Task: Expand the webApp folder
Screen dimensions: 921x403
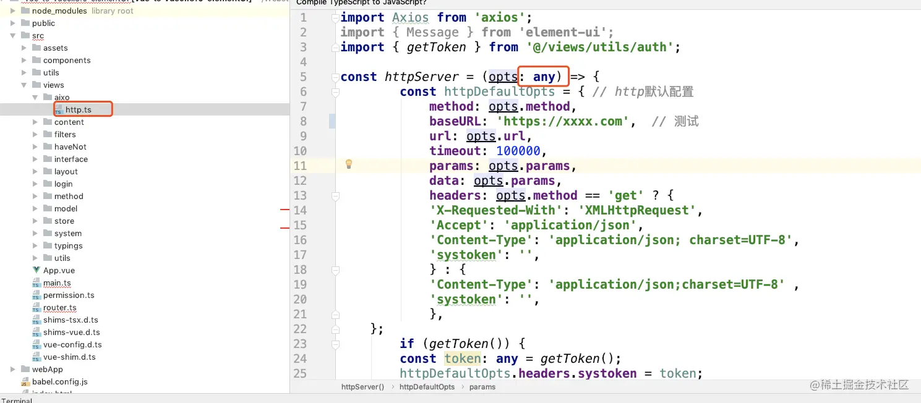Action: click(x=12, y=369)
